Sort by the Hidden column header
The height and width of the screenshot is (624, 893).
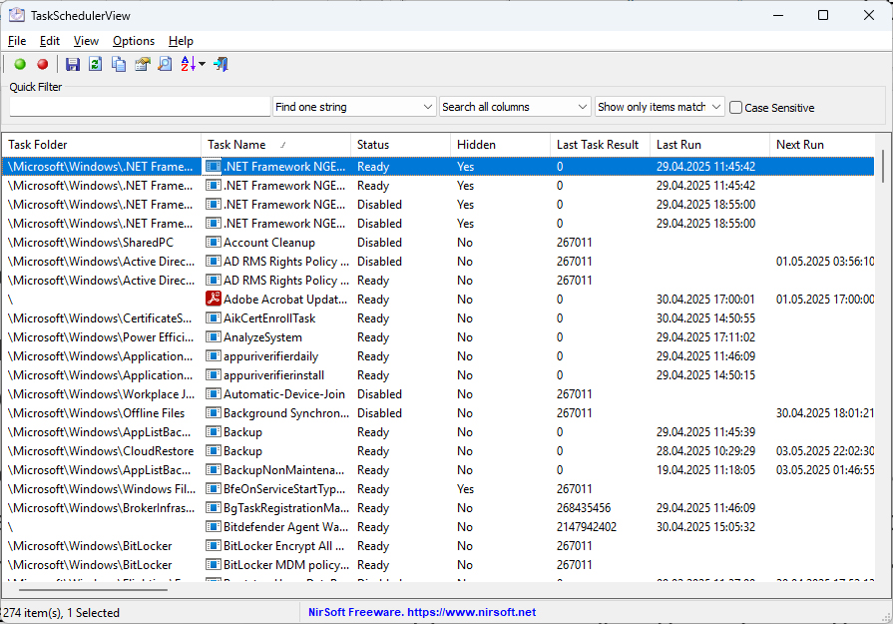(500, 145)
